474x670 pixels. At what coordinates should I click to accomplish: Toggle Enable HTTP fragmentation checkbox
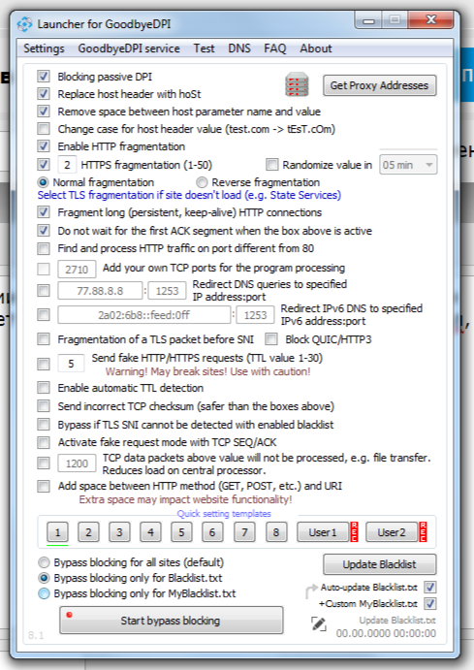pyautogui.click(x=43, y=146)
